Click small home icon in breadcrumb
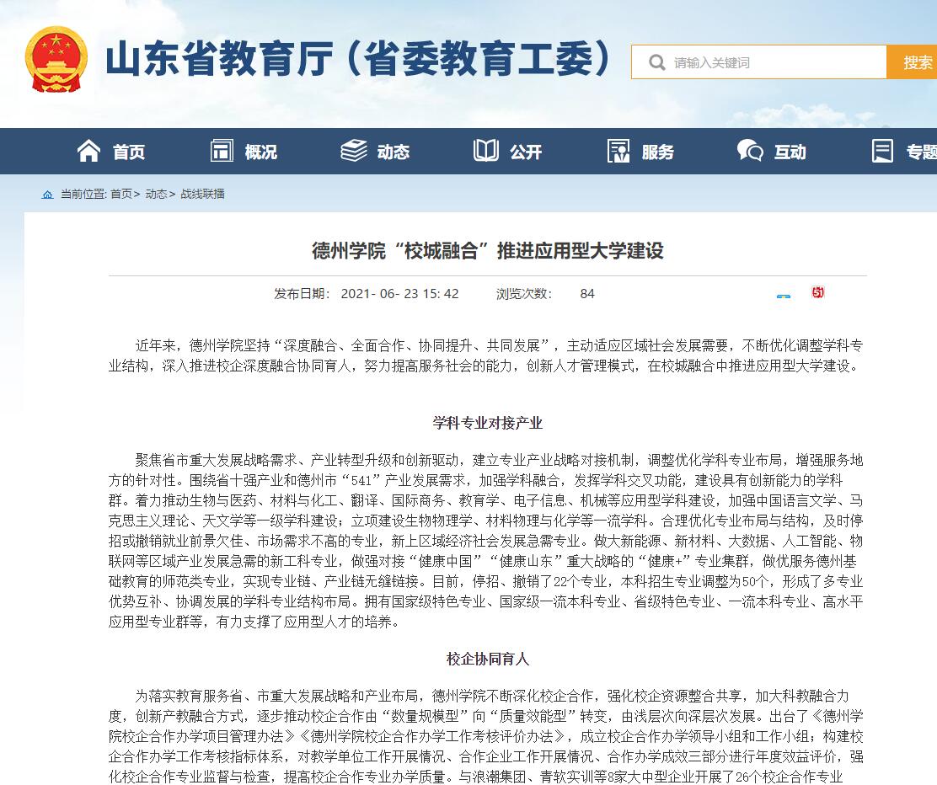This screenshot has height=785, width=937. 48,195
